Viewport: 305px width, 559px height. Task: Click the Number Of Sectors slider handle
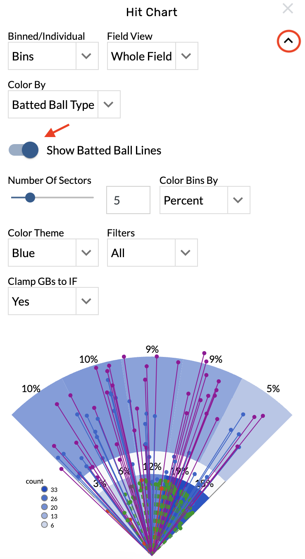(x=30, y=198)
